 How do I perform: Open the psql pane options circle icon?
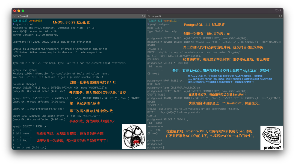click(281, 16)
